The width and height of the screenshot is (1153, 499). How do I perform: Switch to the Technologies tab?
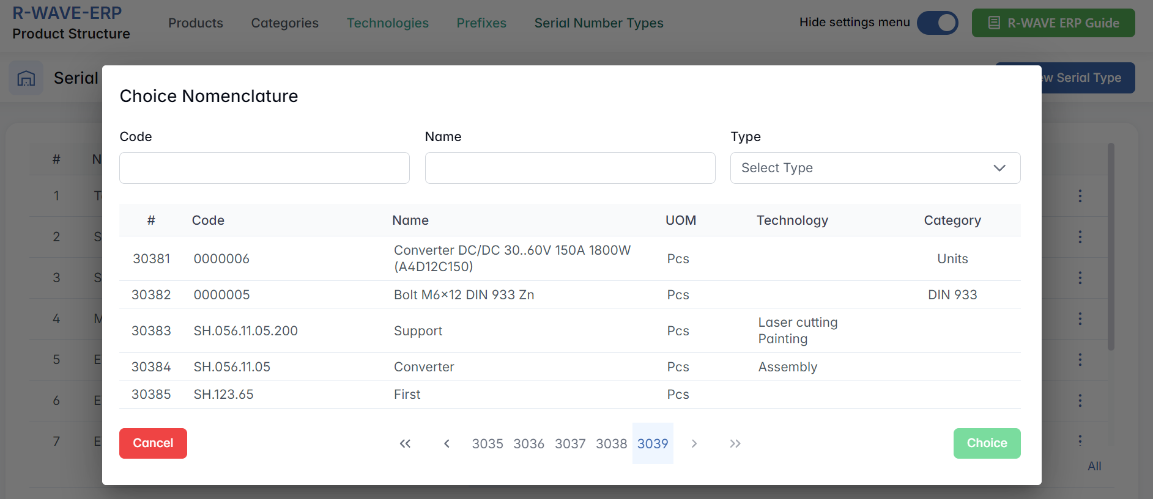pos(387,23)
